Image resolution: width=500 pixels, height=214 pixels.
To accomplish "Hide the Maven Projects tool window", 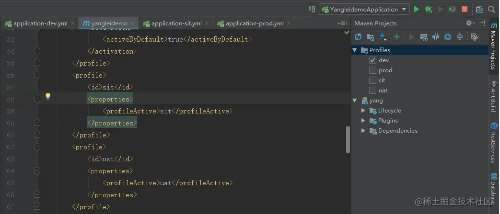I will (x=482, y=23).
